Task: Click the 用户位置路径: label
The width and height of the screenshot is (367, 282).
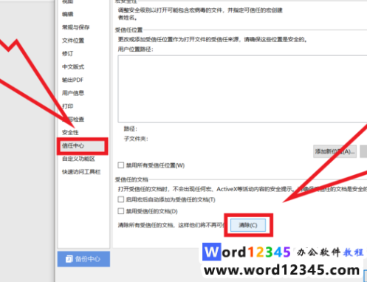Action: click(135, 49)
